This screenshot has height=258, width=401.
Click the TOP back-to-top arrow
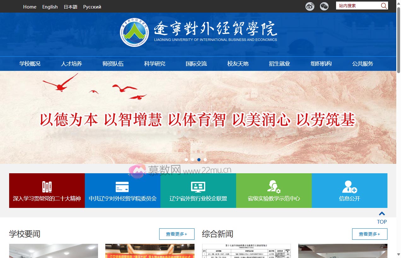coord(382,214)
